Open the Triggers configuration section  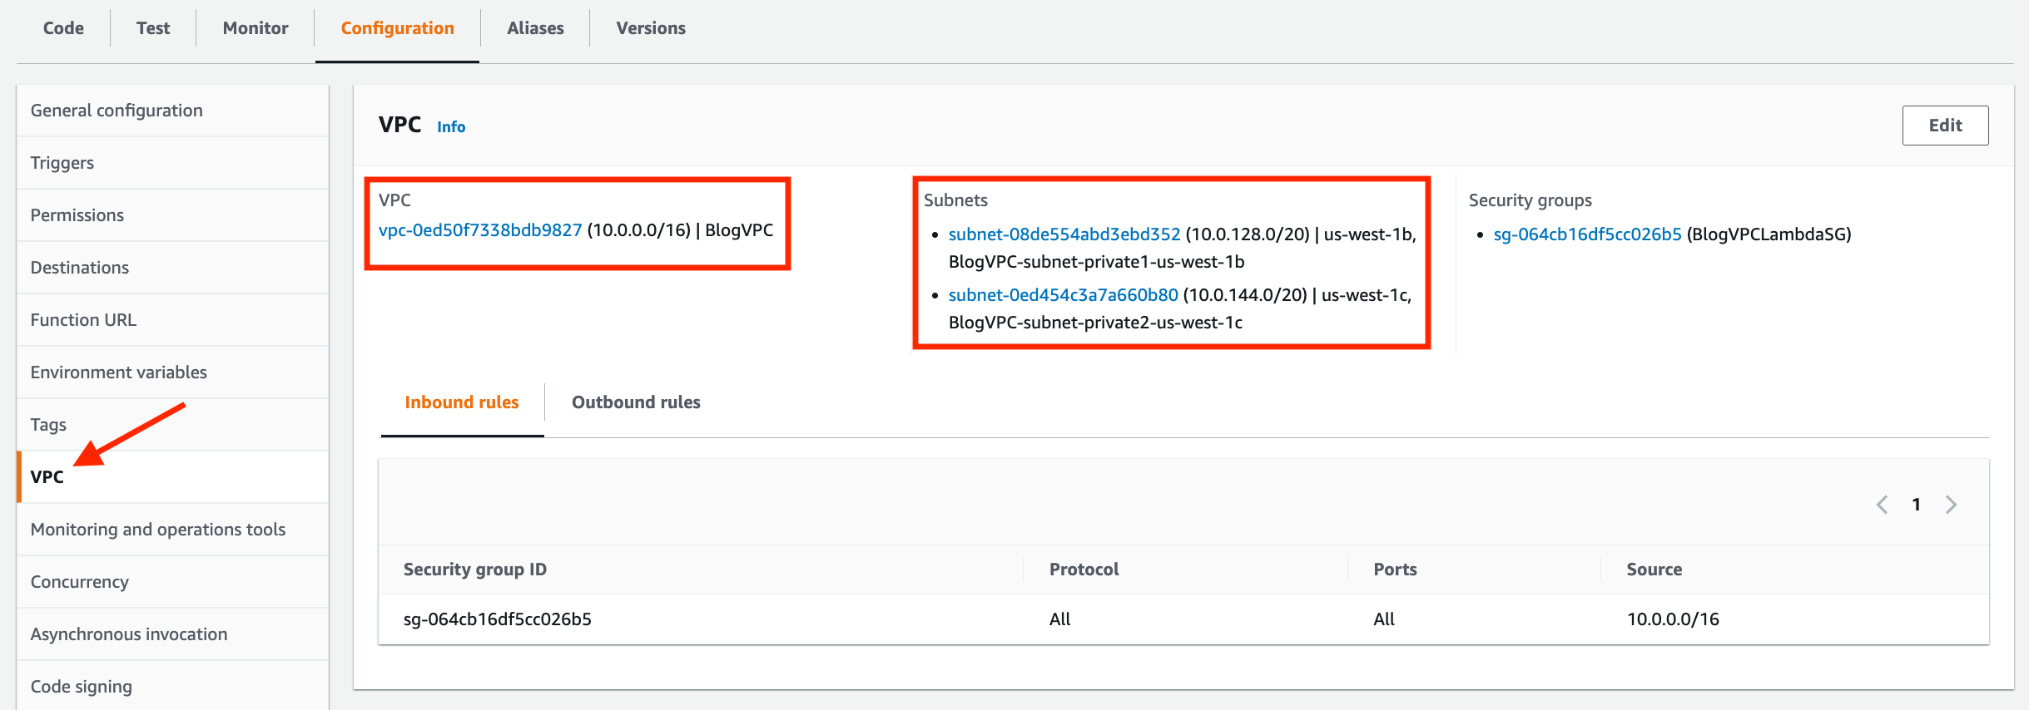point(62,162)
